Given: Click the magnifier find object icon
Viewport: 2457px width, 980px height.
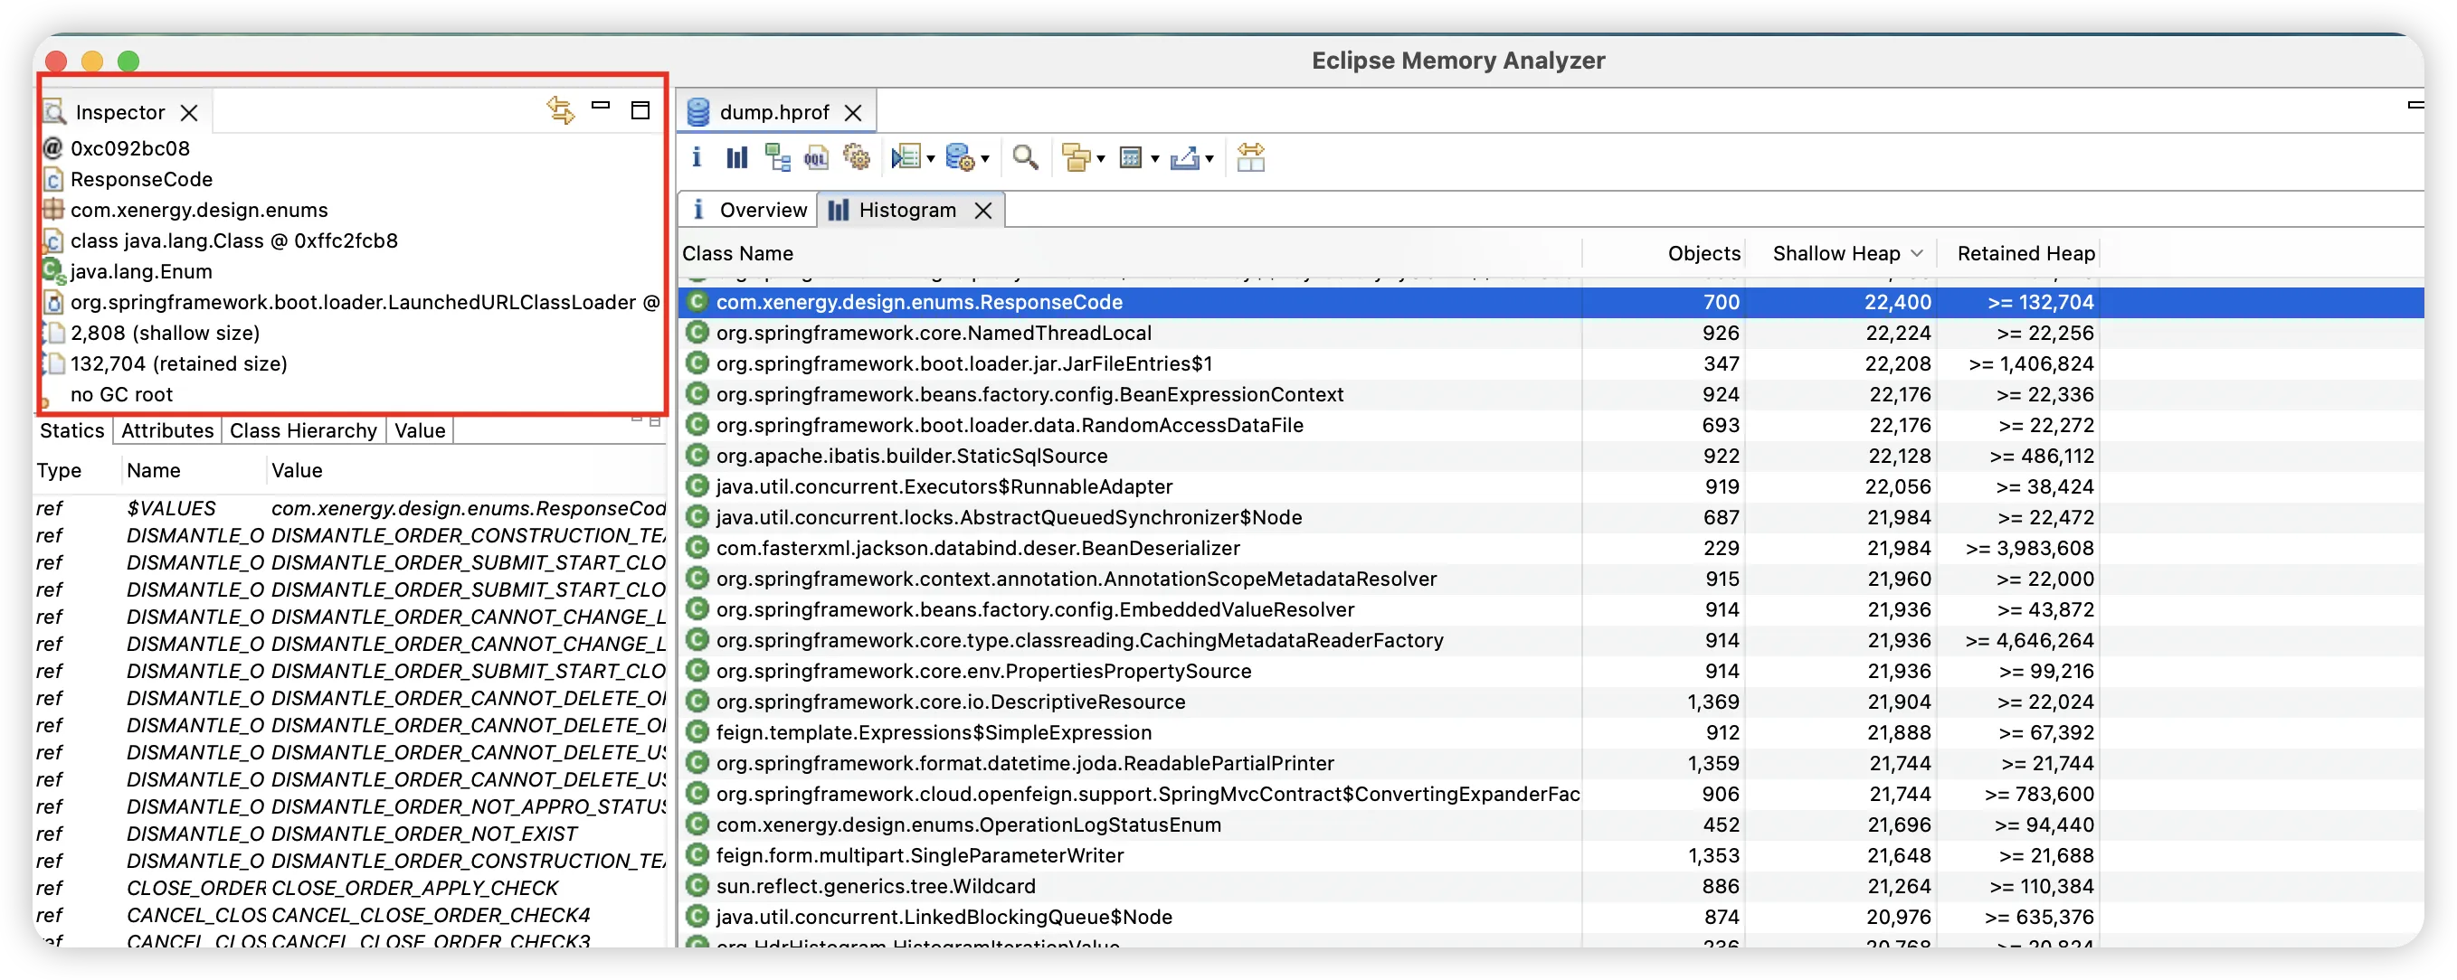Looking at the screenshot, I should (x=1025, y=157).
